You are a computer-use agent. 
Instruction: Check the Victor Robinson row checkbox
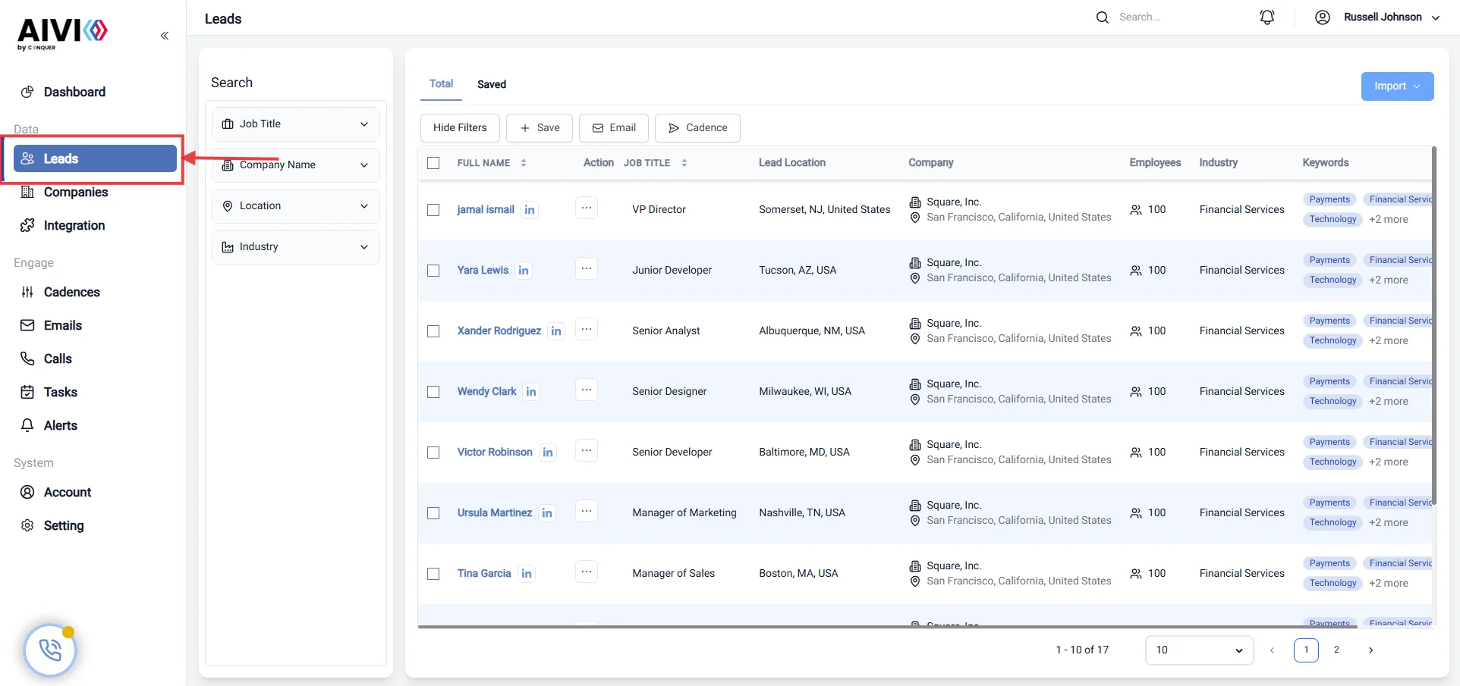tap(433, 453)
